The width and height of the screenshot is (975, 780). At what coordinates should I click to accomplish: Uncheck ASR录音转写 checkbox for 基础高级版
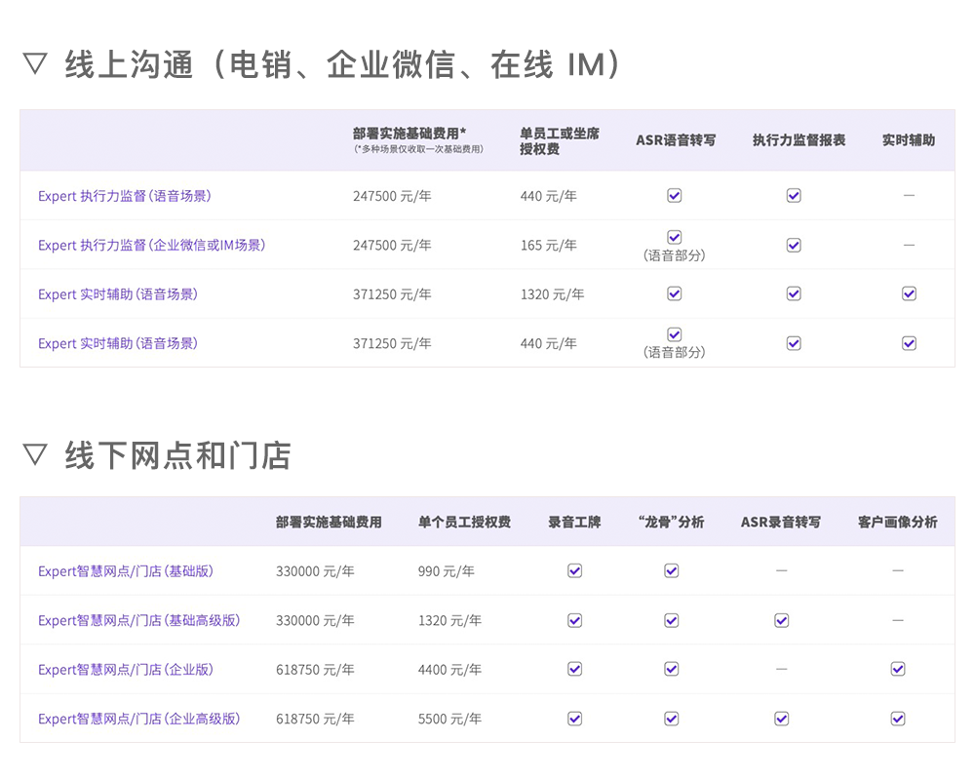click(781, 620)
